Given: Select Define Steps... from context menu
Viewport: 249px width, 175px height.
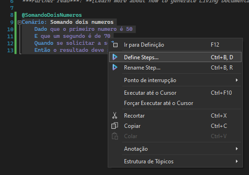Looking at the screenshot, I should point(175,57).
